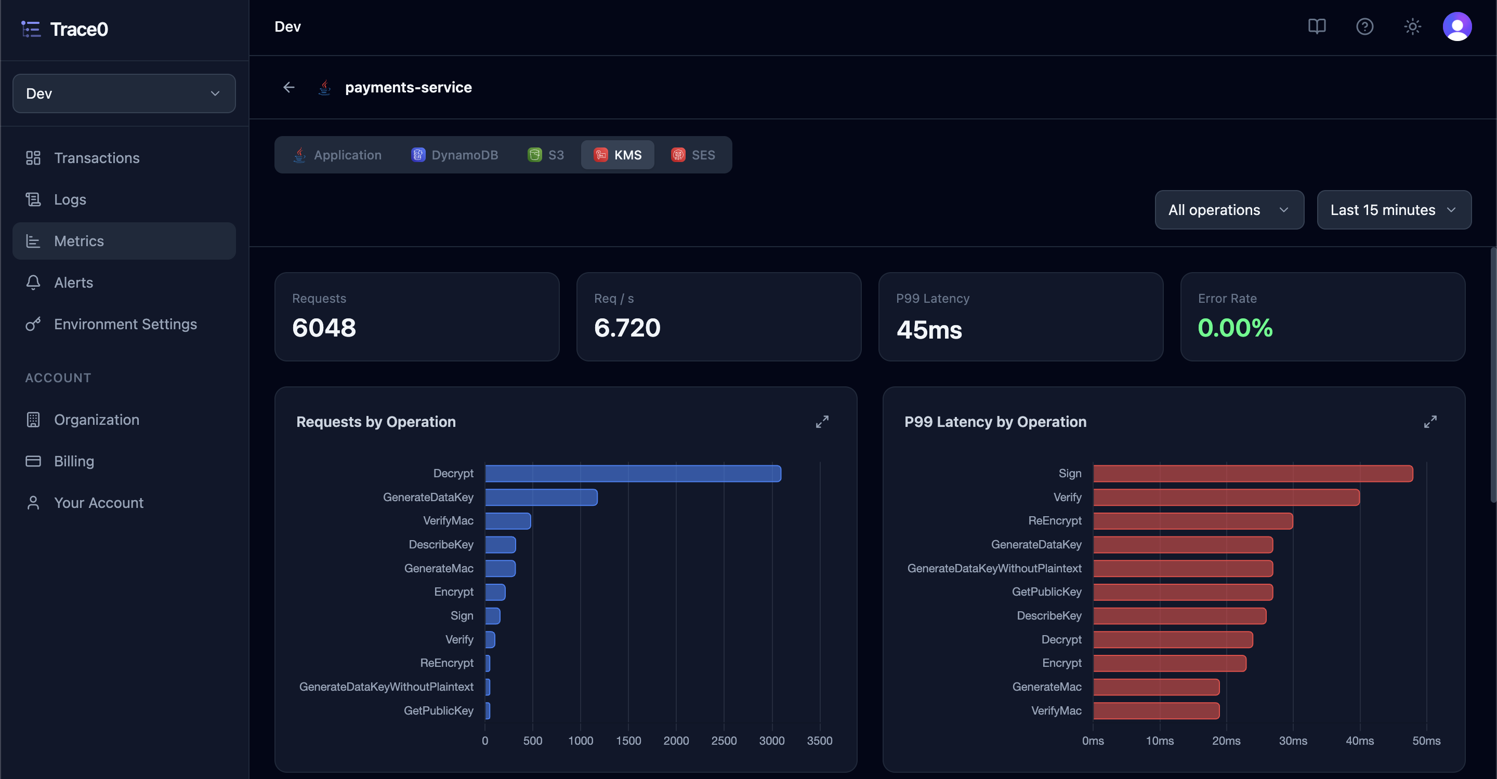Select the KMS tab
The image size is (1497, 779).
617,155
